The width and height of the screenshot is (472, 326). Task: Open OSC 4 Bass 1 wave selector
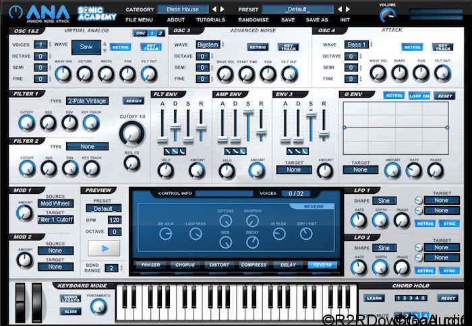coord(357,44)
